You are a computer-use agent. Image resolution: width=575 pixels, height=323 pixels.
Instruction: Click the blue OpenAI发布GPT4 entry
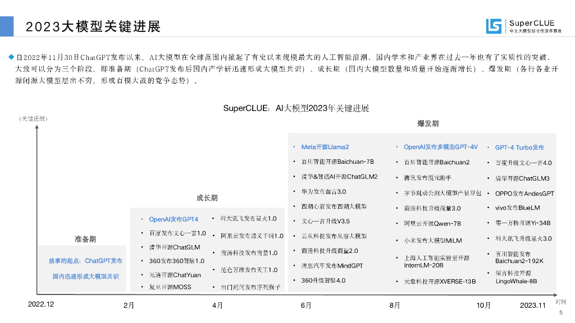174,219
